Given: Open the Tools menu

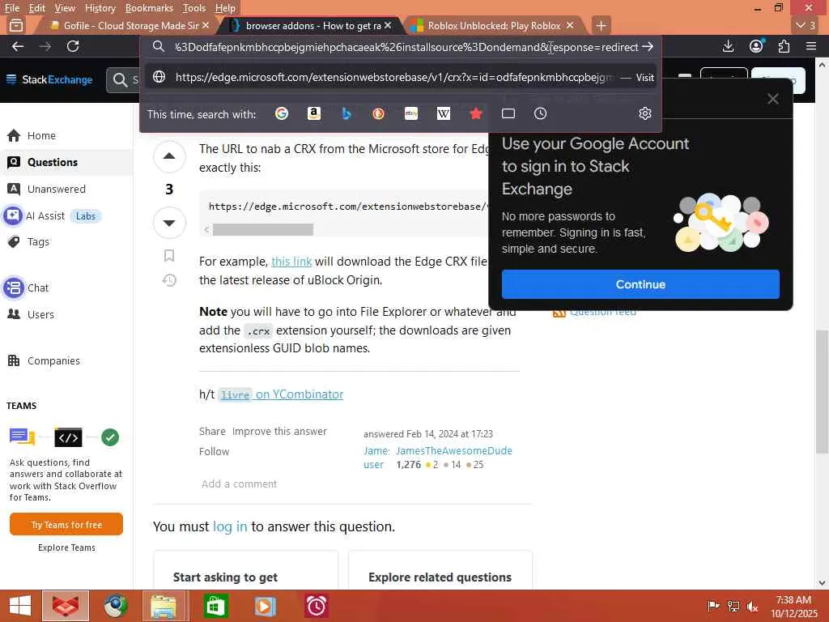Looking at the screenshot, I should coord(194,8).
